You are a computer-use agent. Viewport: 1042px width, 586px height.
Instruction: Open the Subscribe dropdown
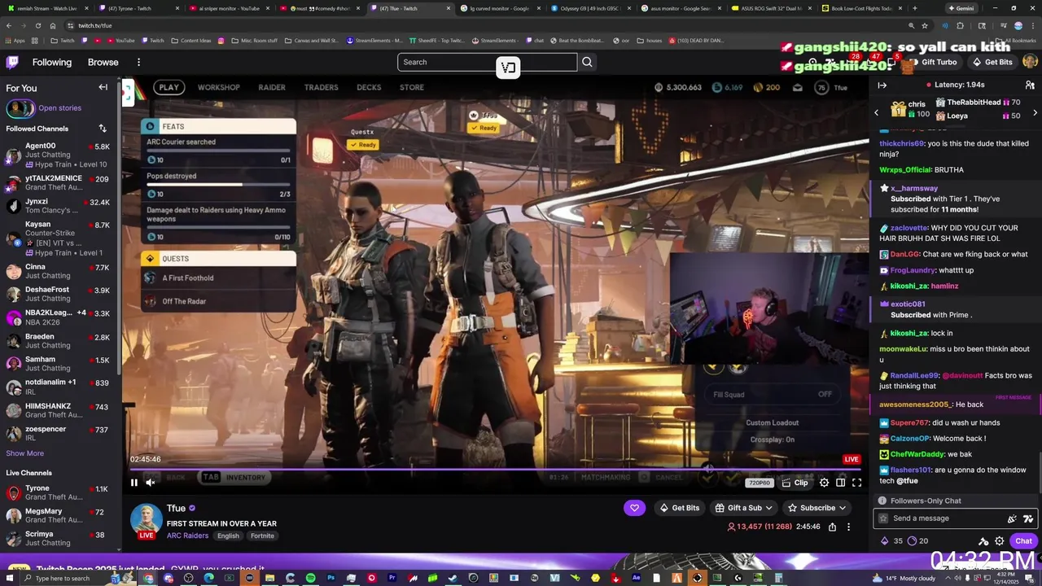[x=817, y=508]
